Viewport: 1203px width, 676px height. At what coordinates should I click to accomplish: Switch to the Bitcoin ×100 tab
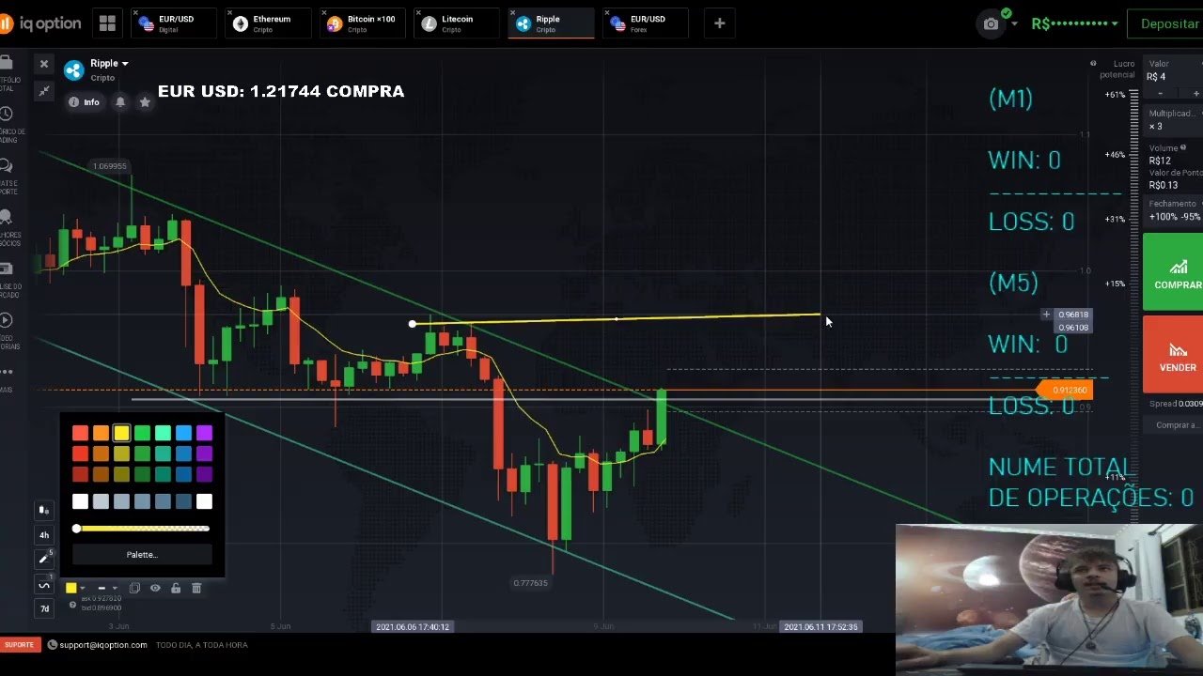click(363, 23)
